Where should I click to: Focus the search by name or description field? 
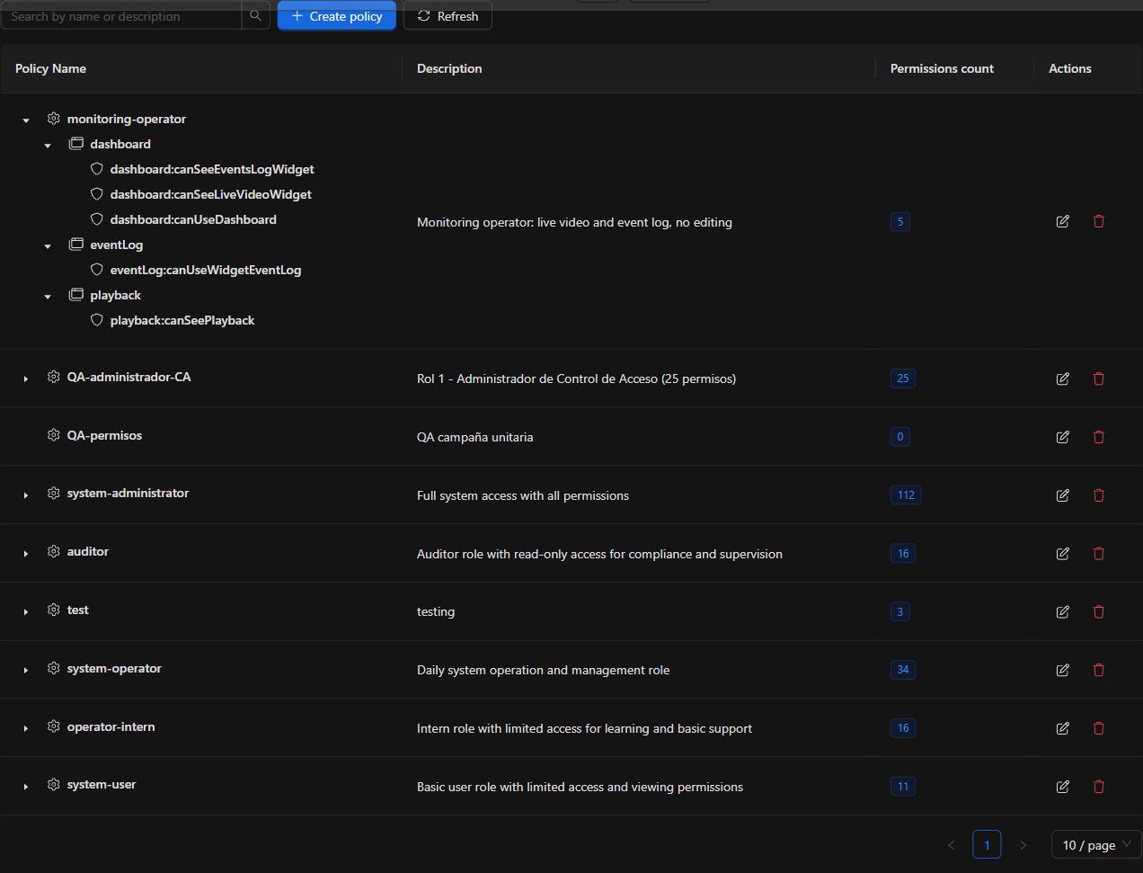(121, 15)
